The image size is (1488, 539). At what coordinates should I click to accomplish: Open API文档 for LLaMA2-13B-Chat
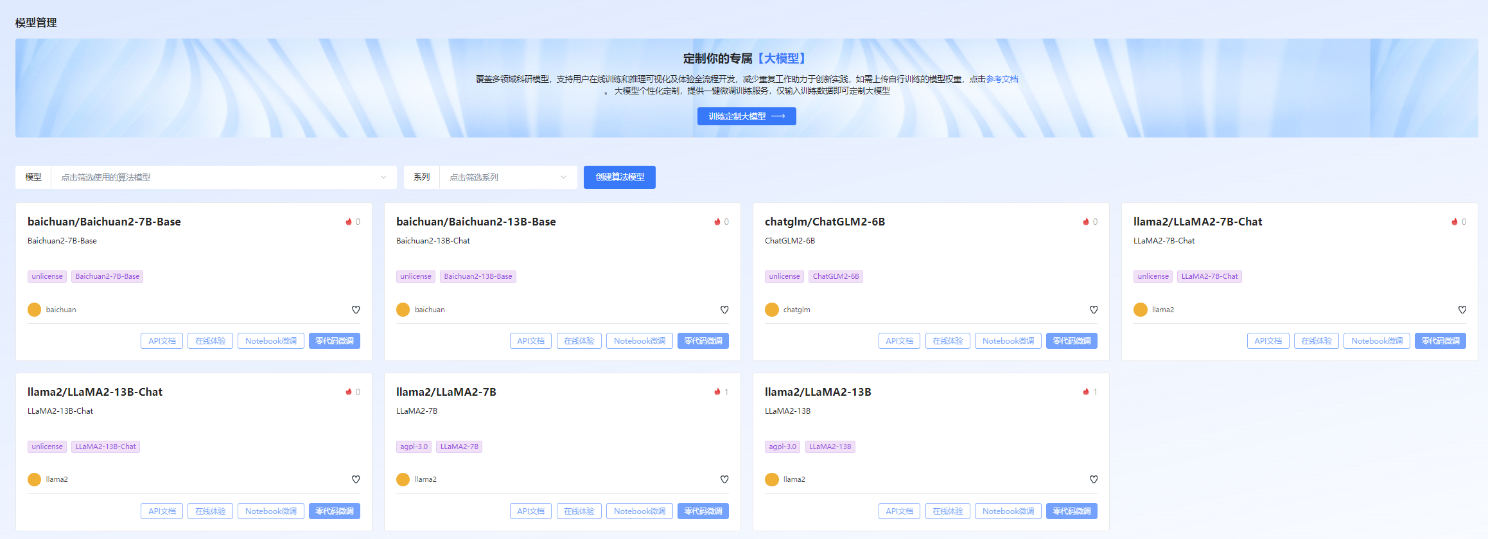click(x=162, y=511)
